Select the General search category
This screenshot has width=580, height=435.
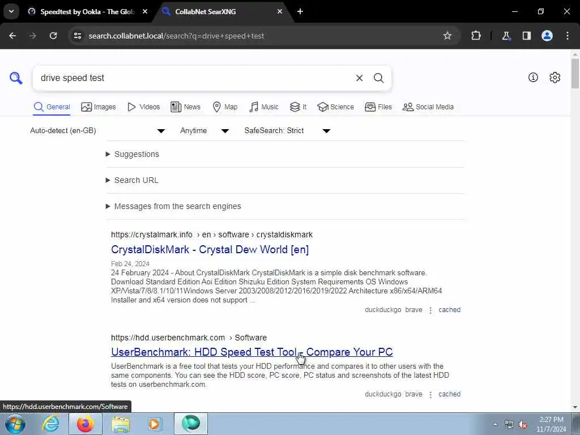[x=52, y=107]
